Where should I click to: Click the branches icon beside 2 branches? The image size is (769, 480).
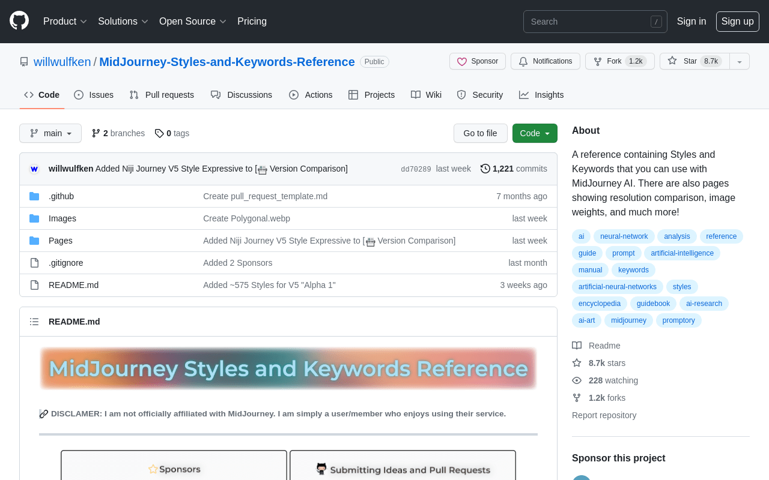tap(96, 133)
